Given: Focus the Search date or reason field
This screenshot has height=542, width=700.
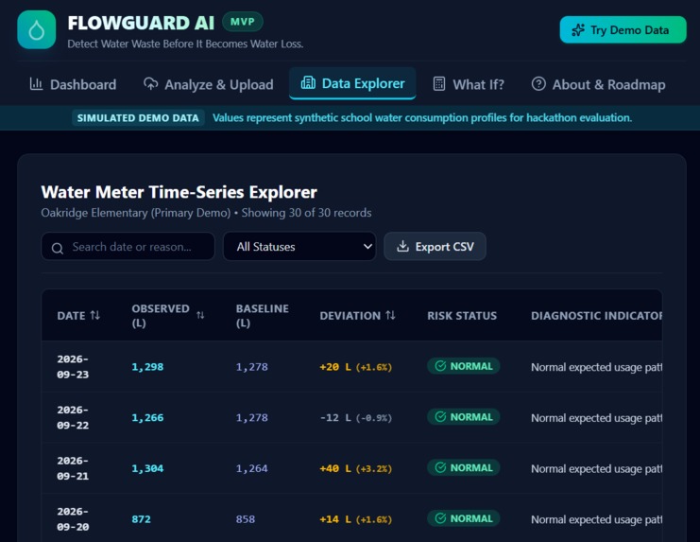Looking at the screenshot, I should [x=128, y=247].
